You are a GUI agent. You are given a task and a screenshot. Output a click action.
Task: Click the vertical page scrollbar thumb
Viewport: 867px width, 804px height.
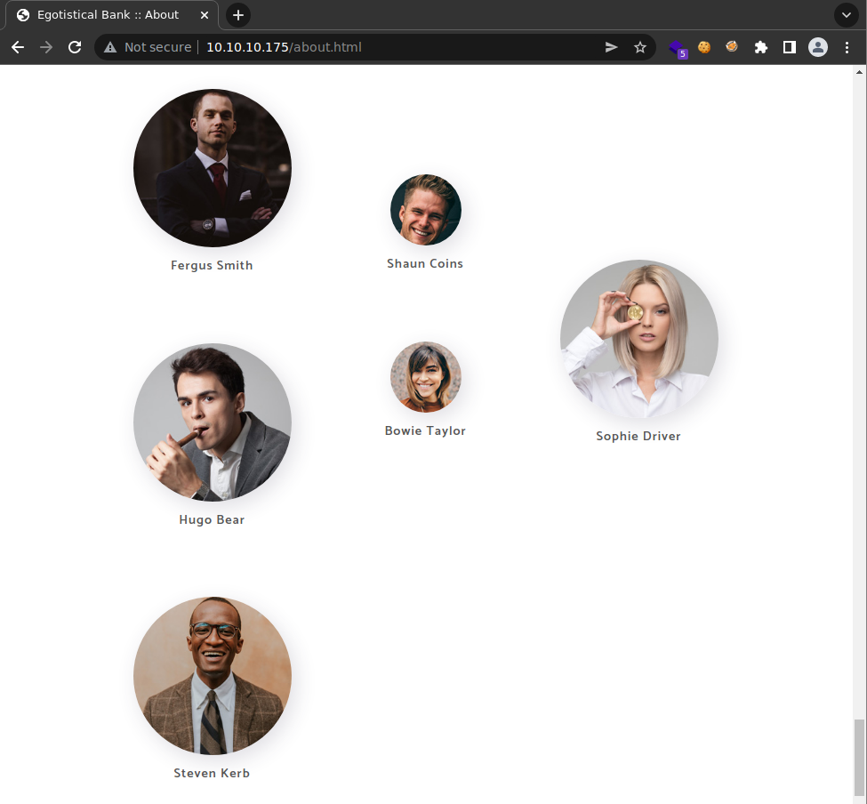[x=859, y=758]
